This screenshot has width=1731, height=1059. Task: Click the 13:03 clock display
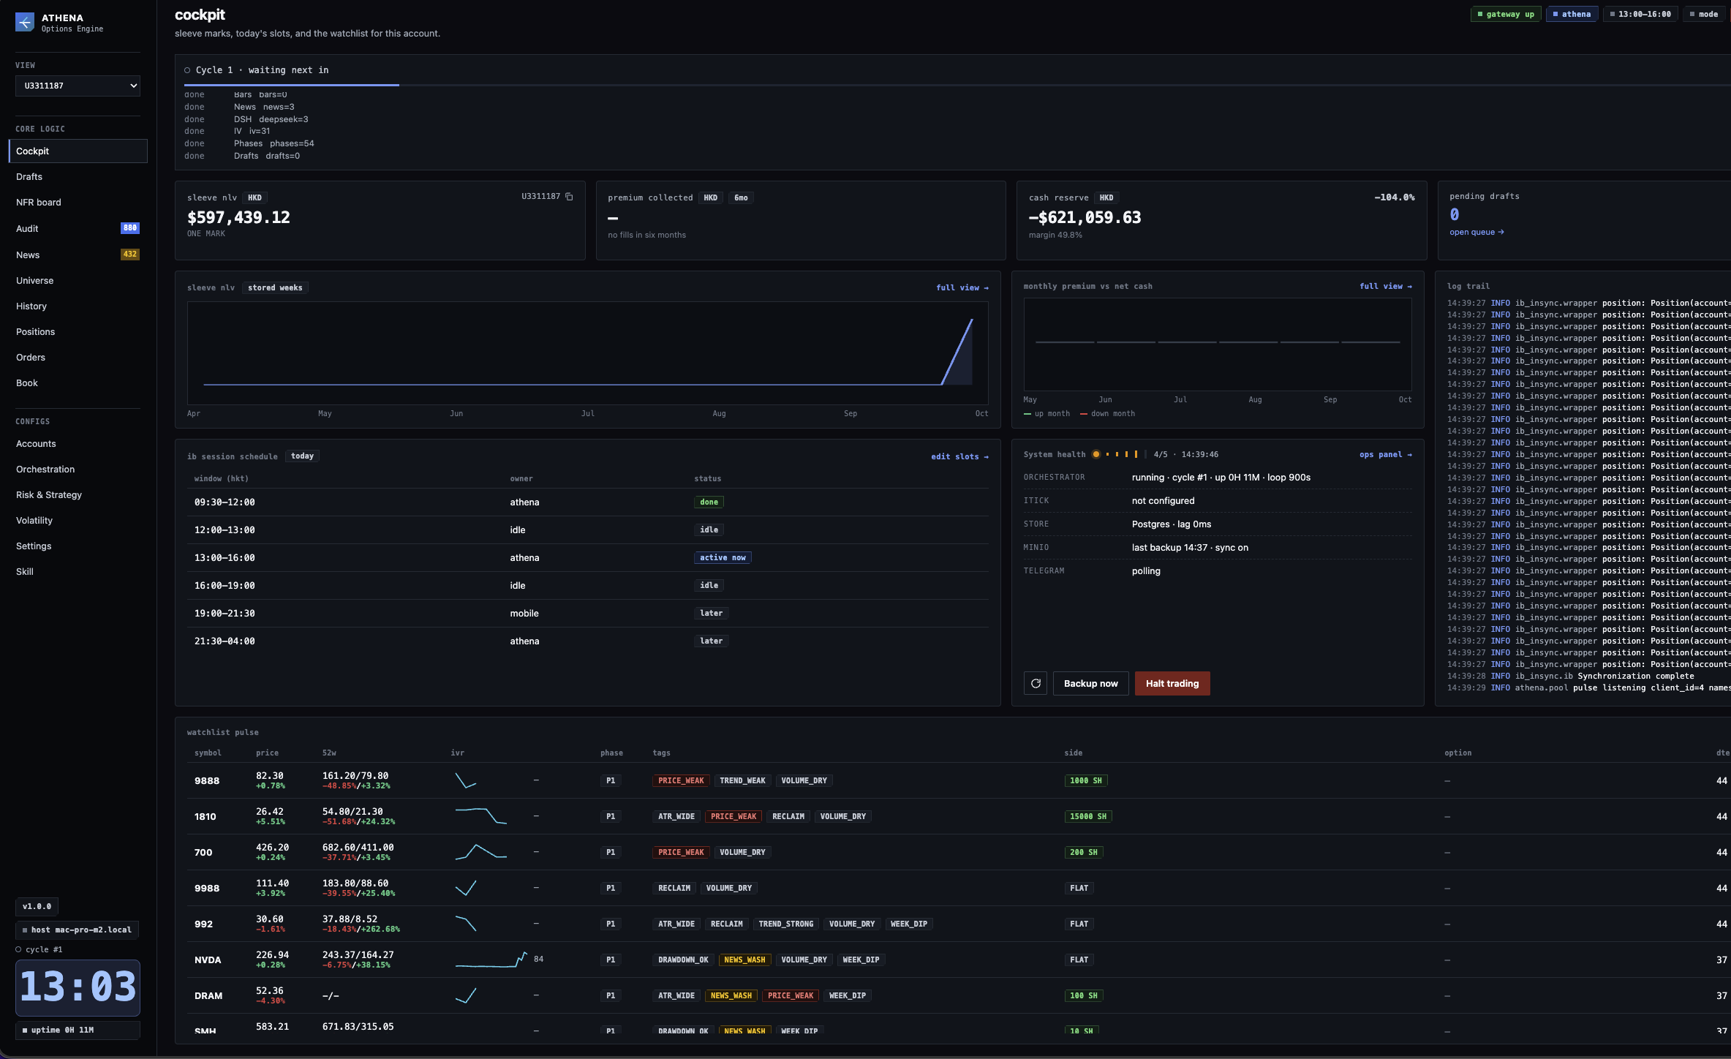coord(78,987)
